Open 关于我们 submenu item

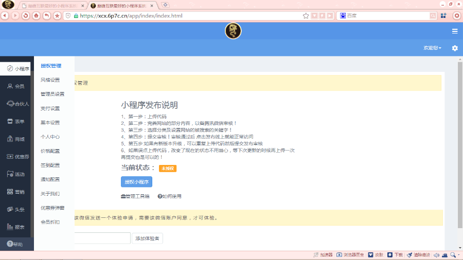coord(50,194)
